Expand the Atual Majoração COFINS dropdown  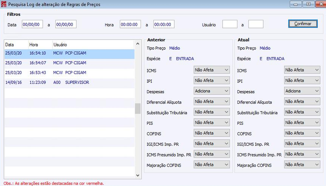(302, 164)
